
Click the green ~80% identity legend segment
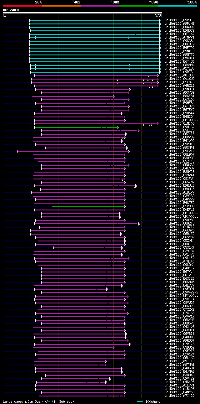138,6
